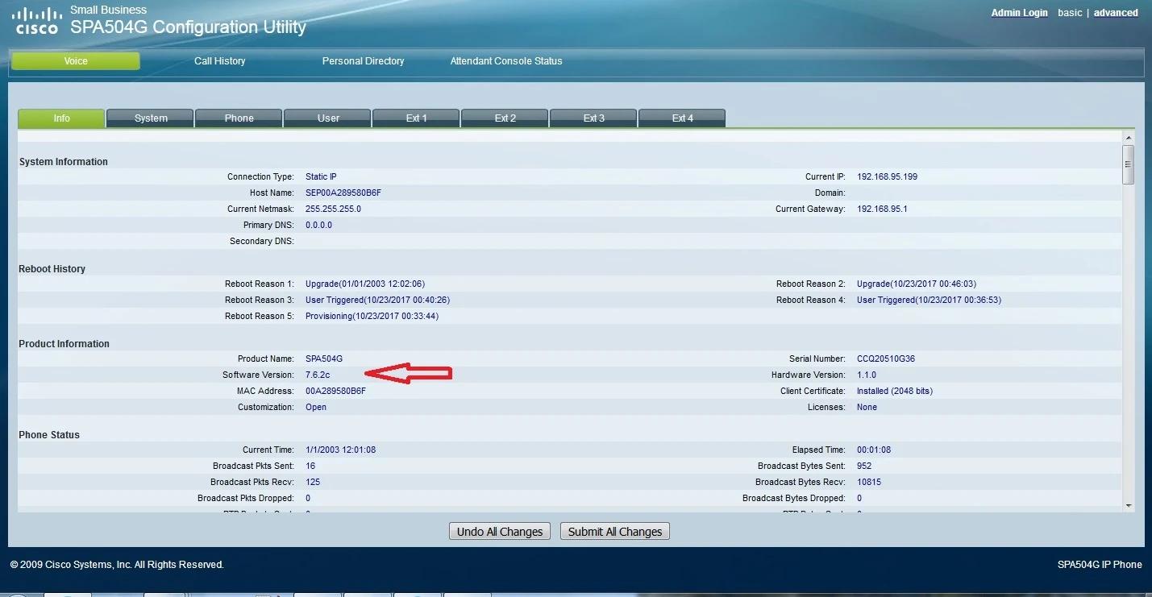Image resolution: width=1152 pixels, height=597 pixels.
Task: View Attendant Console Status
Action: pyautogui.click(x=506, y=61)
